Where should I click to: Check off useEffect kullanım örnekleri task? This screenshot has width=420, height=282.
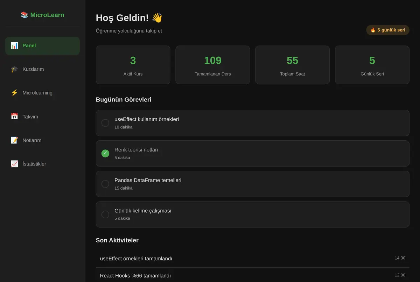105,123
